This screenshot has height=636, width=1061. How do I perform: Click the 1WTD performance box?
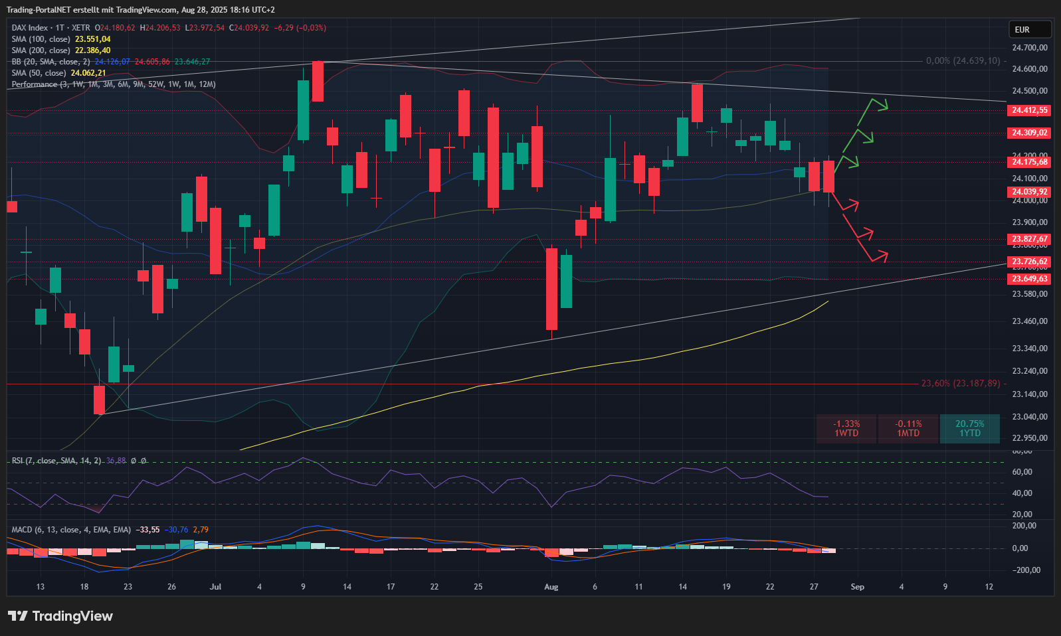click(846, 428)
